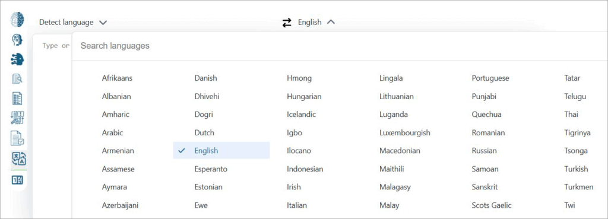Pick Ewe from the list
608x219 pixels.
[201, 205]
